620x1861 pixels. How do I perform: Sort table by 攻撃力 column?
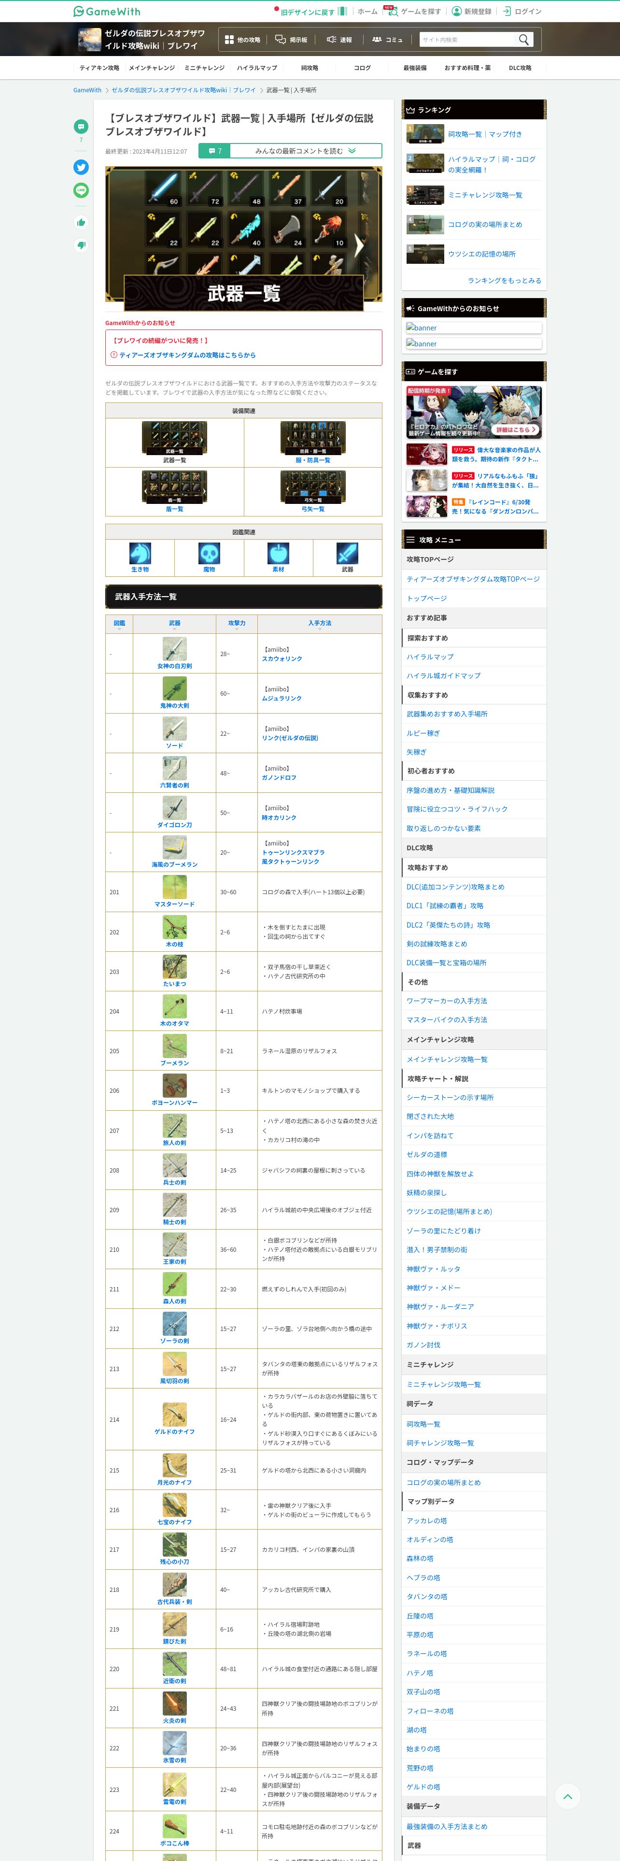point(237,623)
